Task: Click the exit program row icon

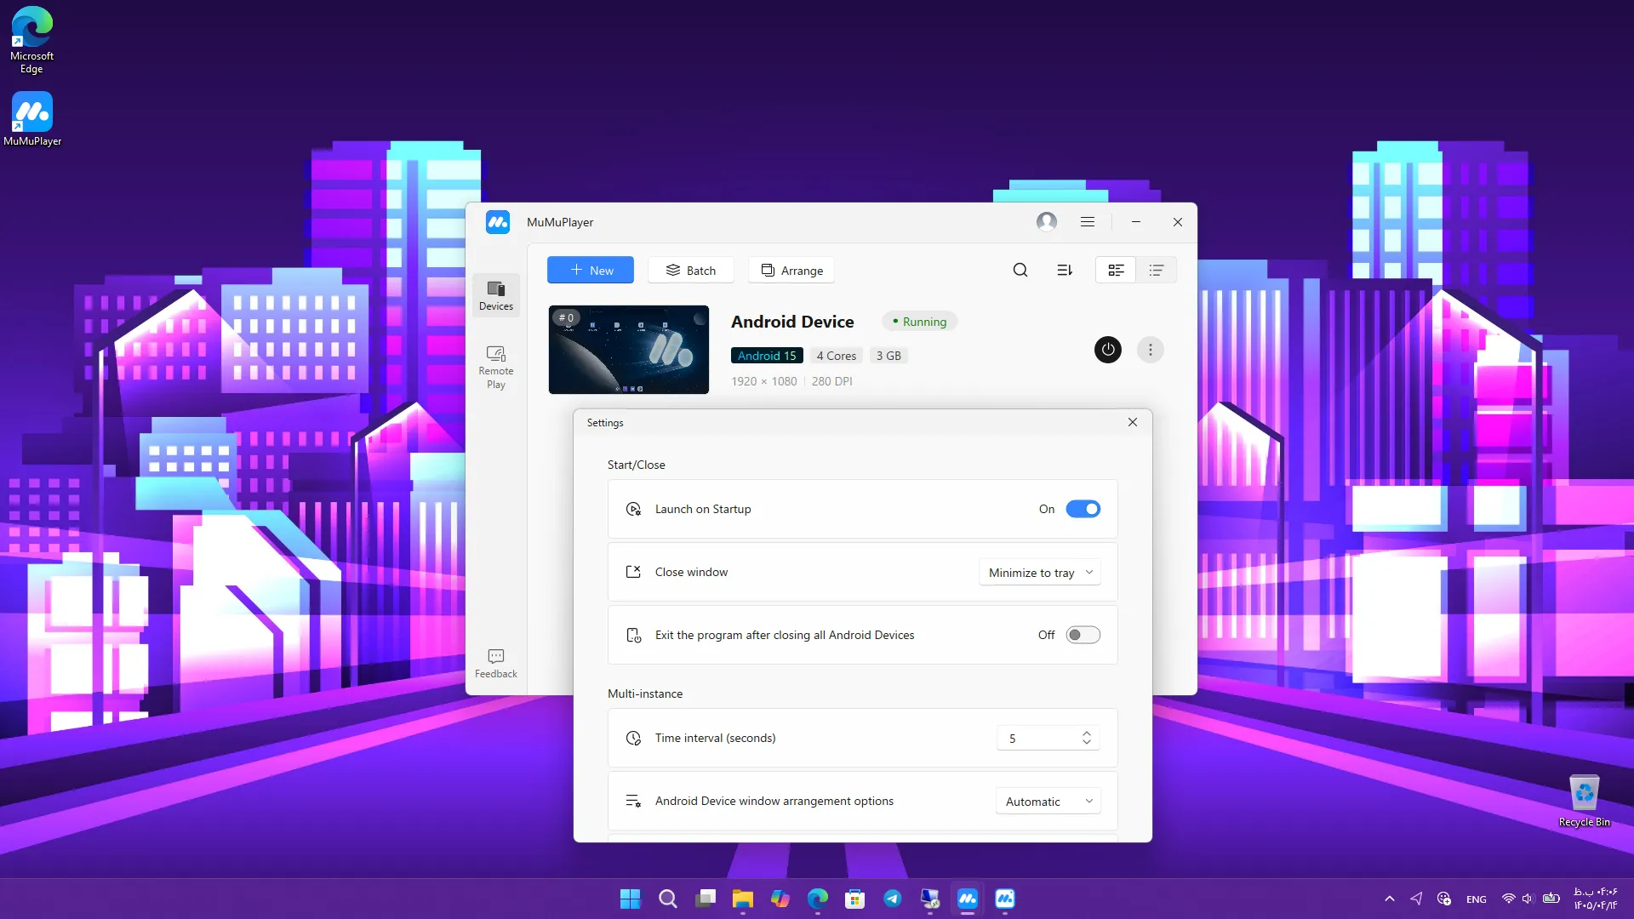Action: (x=633, y=635)
